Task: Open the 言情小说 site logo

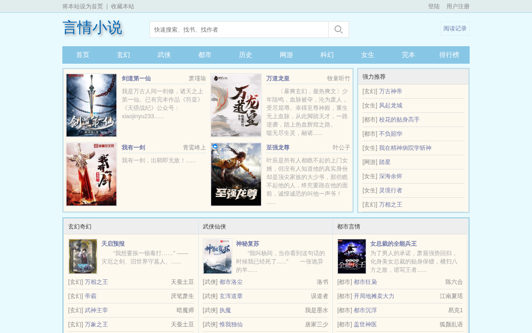Action: (92, 28)
